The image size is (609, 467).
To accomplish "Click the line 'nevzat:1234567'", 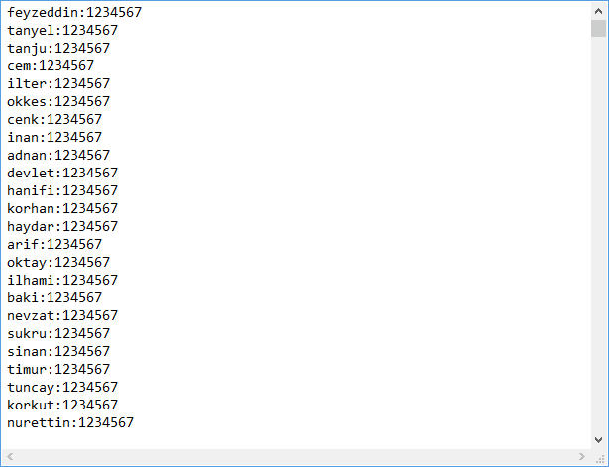I will (62, 315).
